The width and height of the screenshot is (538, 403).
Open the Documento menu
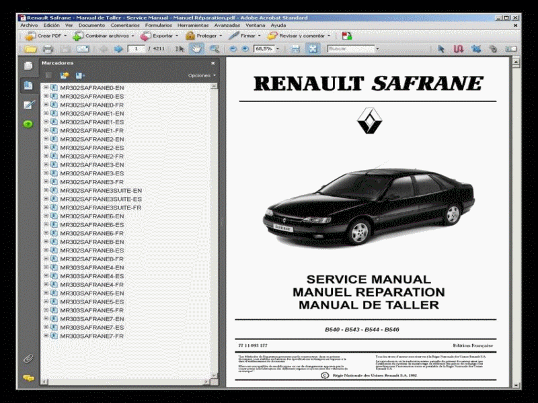tap(91, 26)
